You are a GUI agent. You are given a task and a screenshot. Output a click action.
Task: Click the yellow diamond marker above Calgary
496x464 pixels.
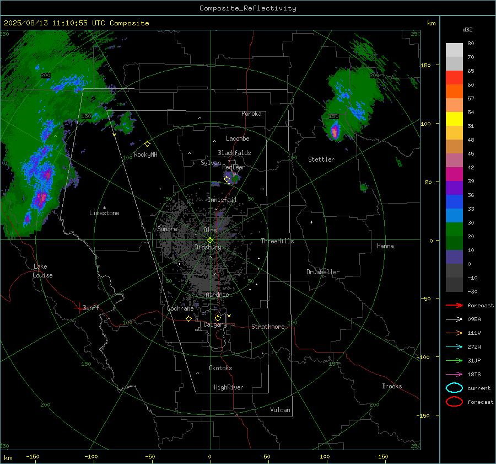pos(218,318)
